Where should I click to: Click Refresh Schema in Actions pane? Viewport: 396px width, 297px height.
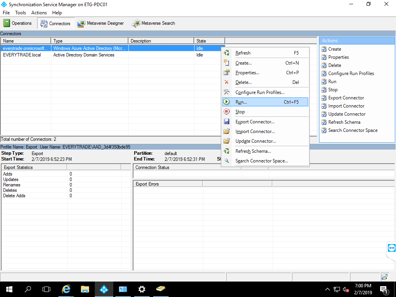(x=344, y=122)
